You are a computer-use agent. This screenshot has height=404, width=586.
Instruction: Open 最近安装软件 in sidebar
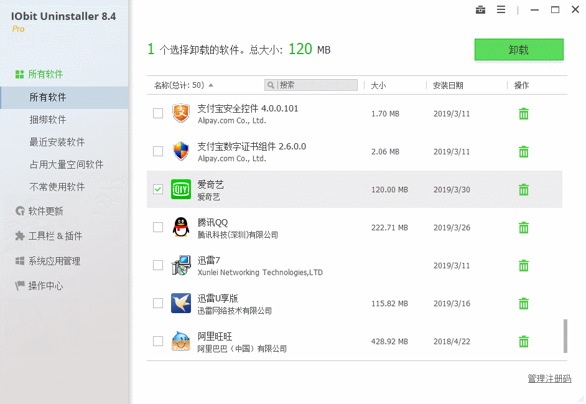[x=57, y=142]
